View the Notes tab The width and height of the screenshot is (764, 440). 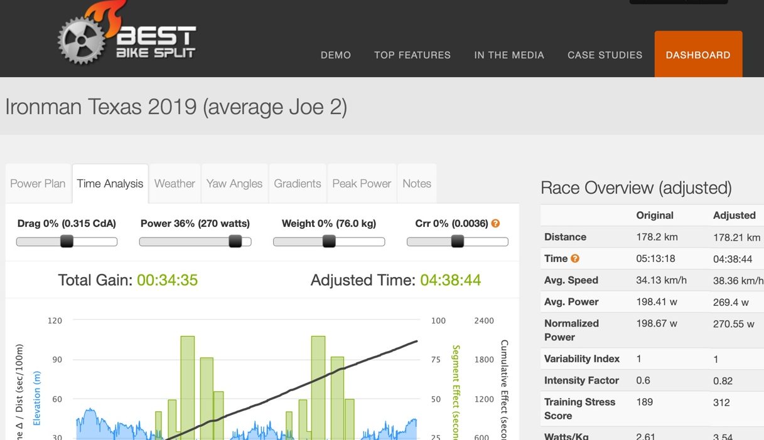pos(417,184)
